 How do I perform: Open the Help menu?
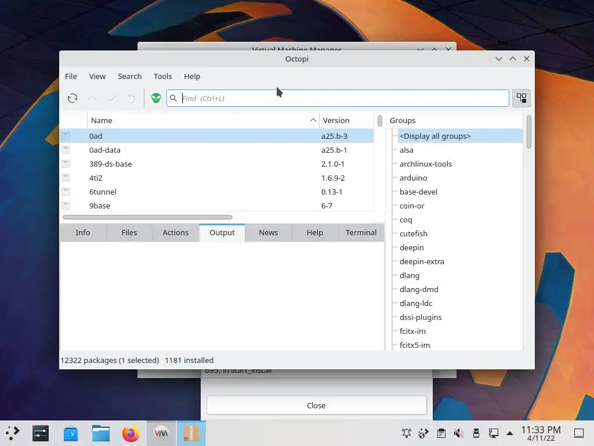[x=192, y=76]
